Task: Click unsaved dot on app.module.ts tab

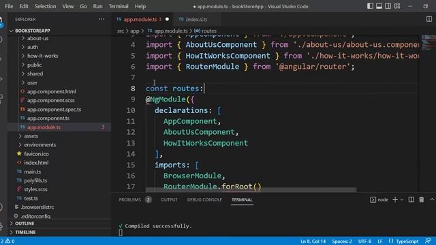Action: pos(167,19)
